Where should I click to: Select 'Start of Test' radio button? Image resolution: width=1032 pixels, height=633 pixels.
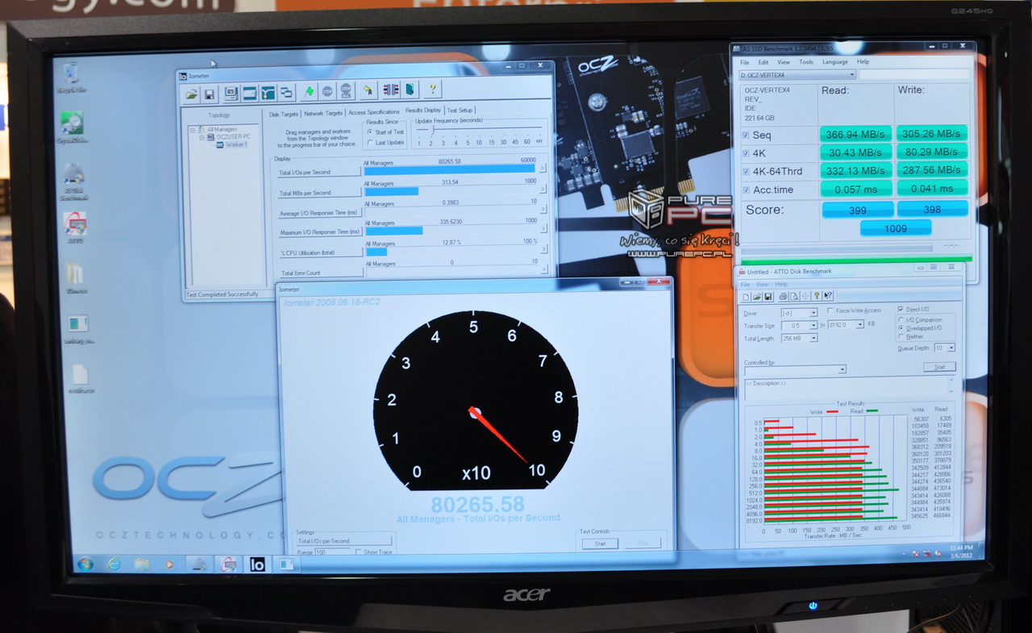coord(369,131)
